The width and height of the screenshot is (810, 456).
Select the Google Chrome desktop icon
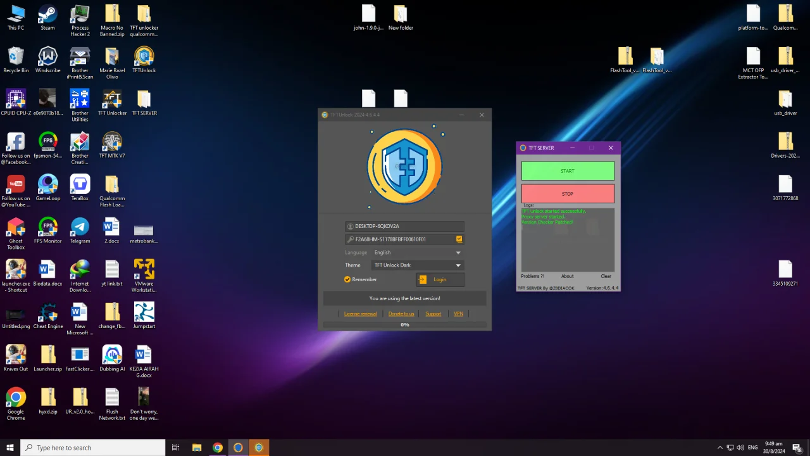pyautogui.click(x=16, y=403)
